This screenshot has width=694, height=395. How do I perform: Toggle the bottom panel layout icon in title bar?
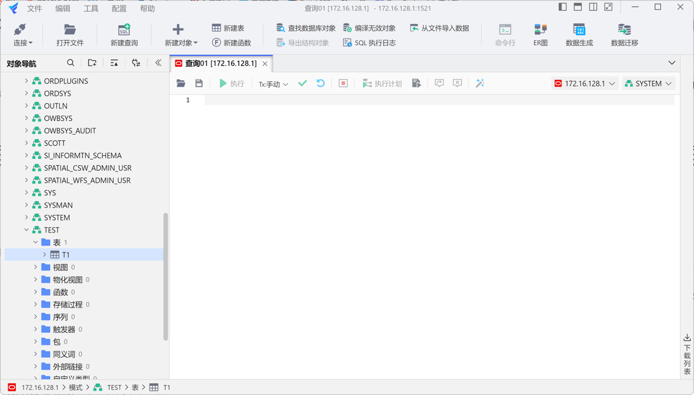point(578,7)
